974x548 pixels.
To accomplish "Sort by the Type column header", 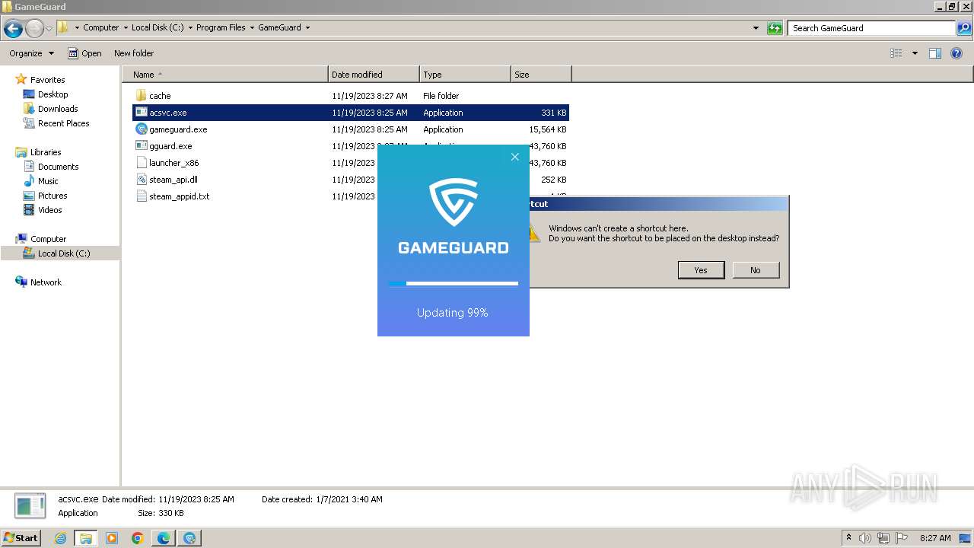I will 465,75.
